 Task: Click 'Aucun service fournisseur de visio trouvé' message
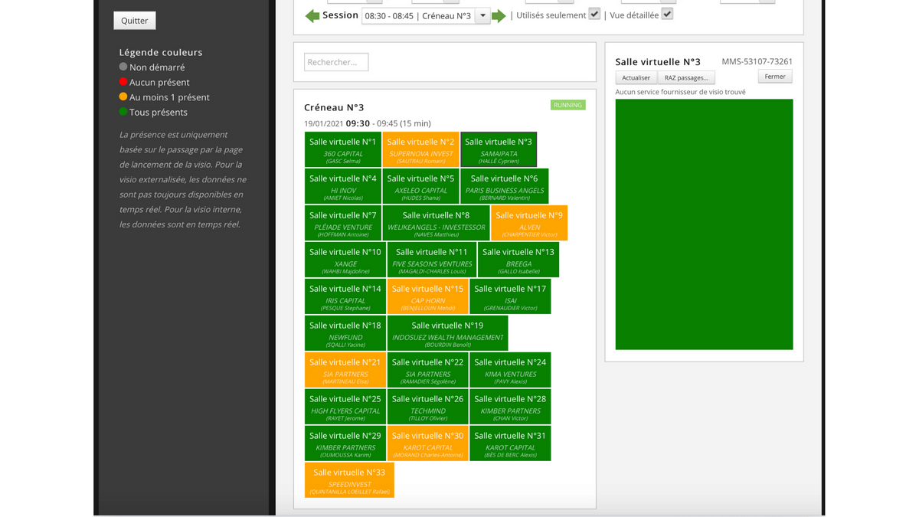680,92
